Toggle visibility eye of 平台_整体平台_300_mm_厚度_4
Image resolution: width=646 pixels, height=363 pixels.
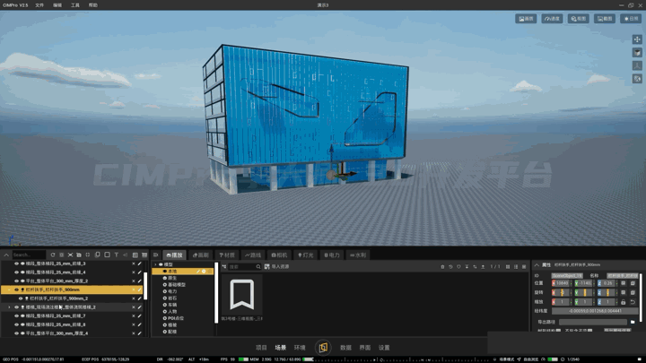tap(16, 333)
